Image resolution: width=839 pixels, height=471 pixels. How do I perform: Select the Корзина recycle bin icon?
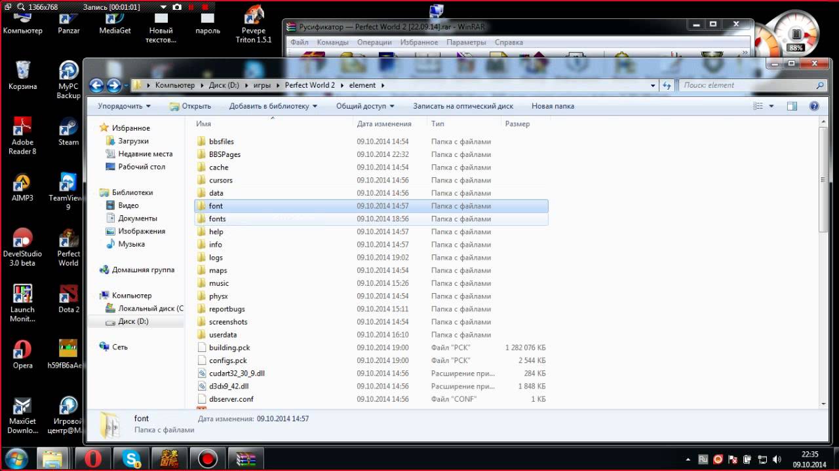tap(22, 75)
